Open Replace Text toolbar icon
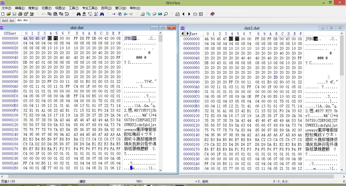346x186 pixels. click(x=90, y=14)
